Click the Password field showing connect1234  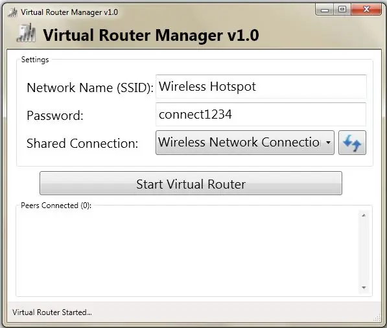(261, 115)
